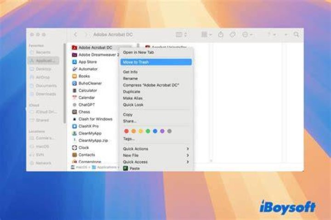The width and height of the screenshot is (331, 220).
Task: Select the Calculator app icon
Action: (74, 91)
